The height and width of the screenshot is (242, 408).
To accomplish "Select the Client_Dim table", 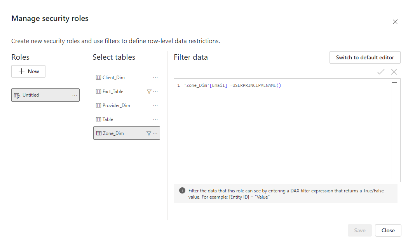I will pyautogui.click(x=126, y=78).
